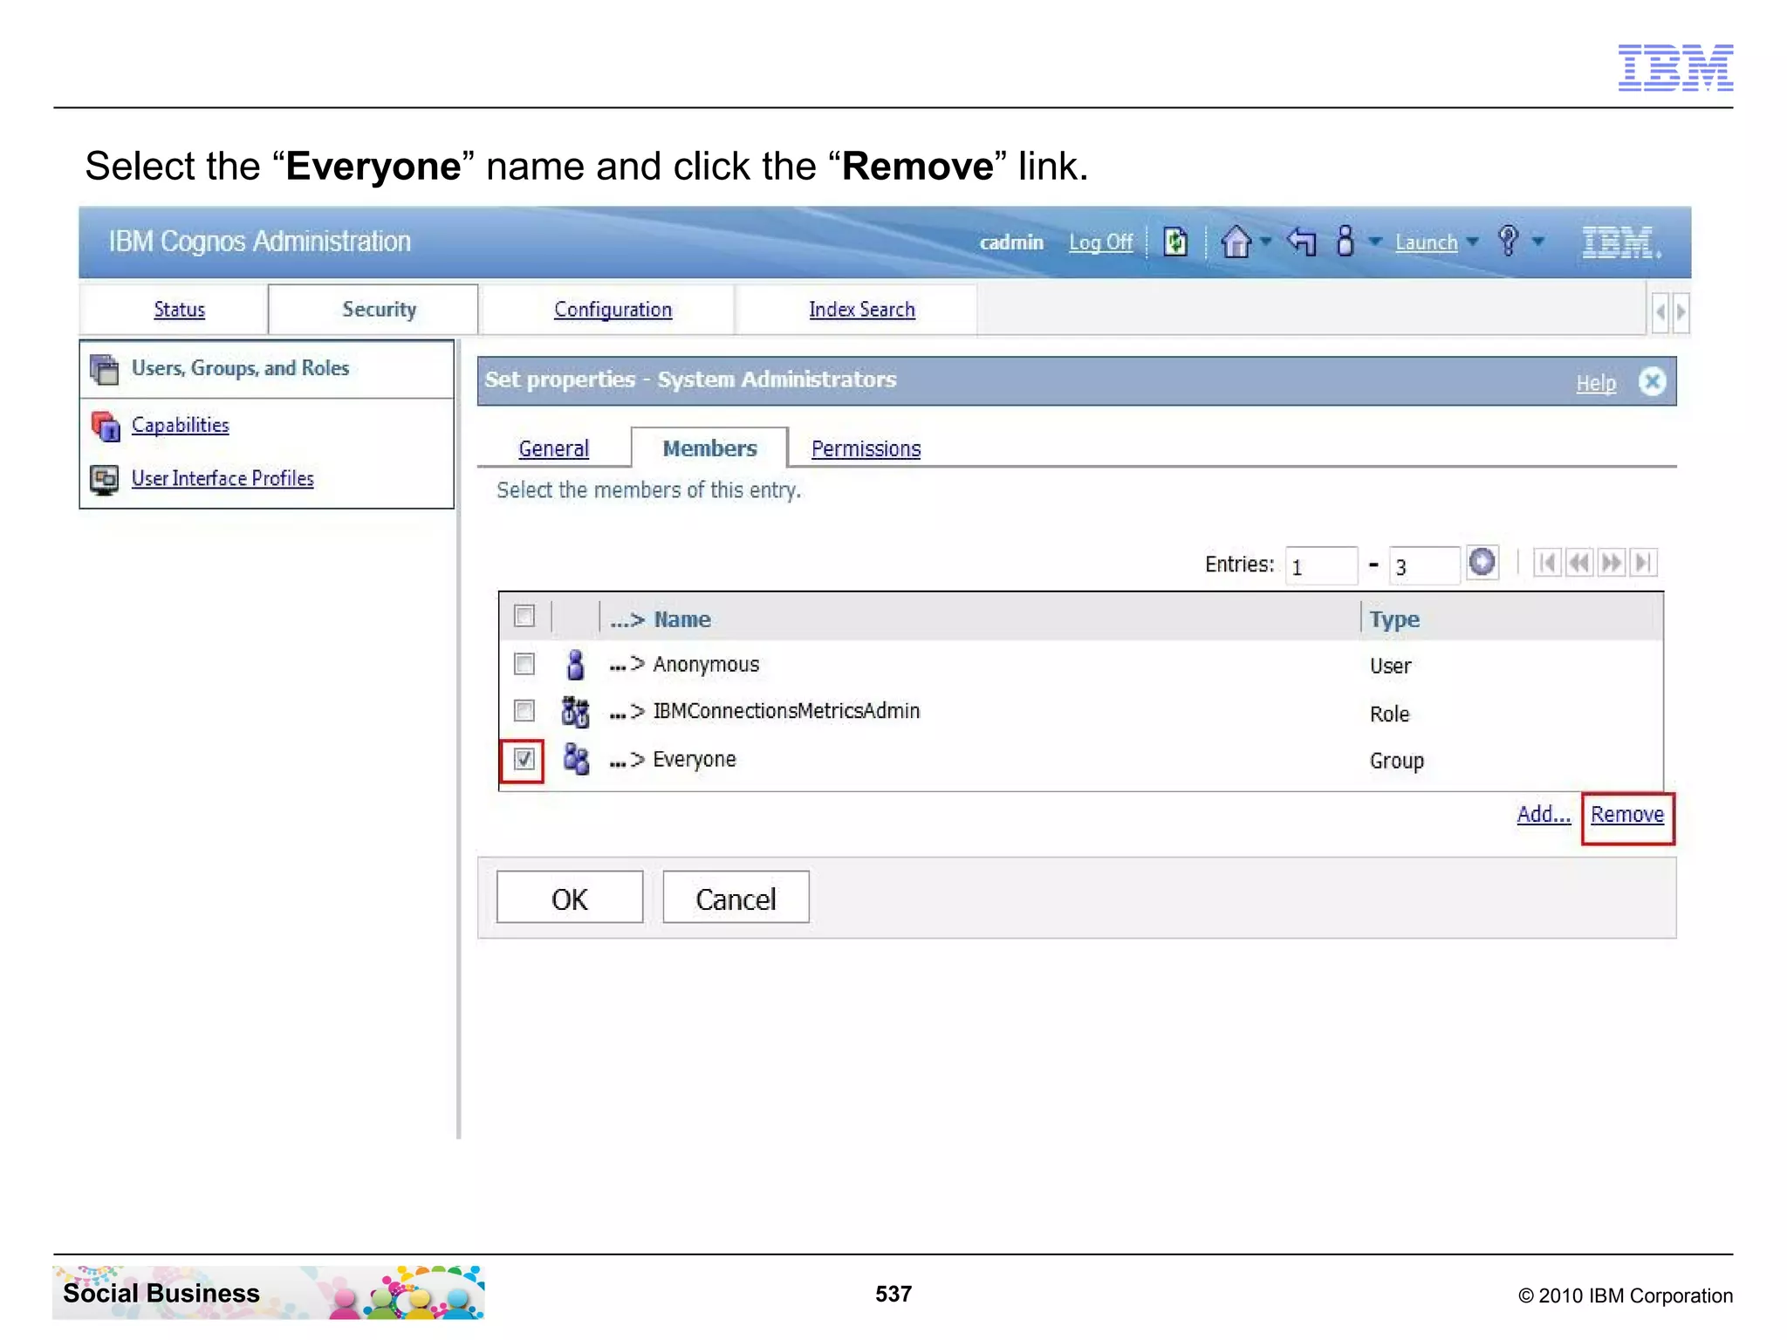
Task: Expand the Launch dropdown arrow
Action: tap(1473, 242)
